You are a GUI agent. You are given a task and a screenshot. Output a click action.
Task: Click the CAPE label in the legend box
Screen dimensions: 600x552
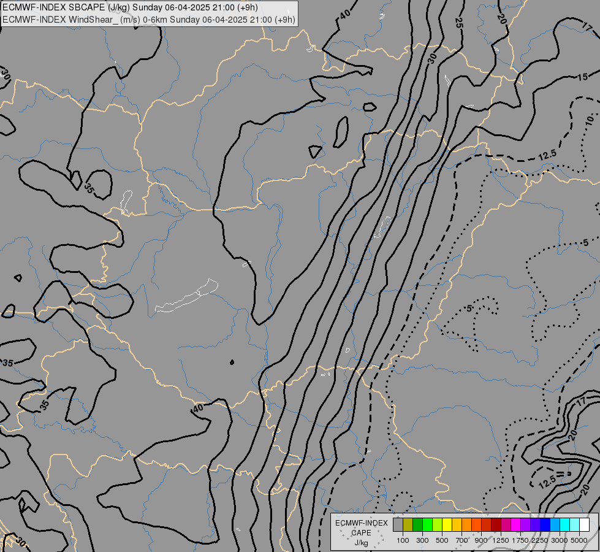click(x=361, y=533)
